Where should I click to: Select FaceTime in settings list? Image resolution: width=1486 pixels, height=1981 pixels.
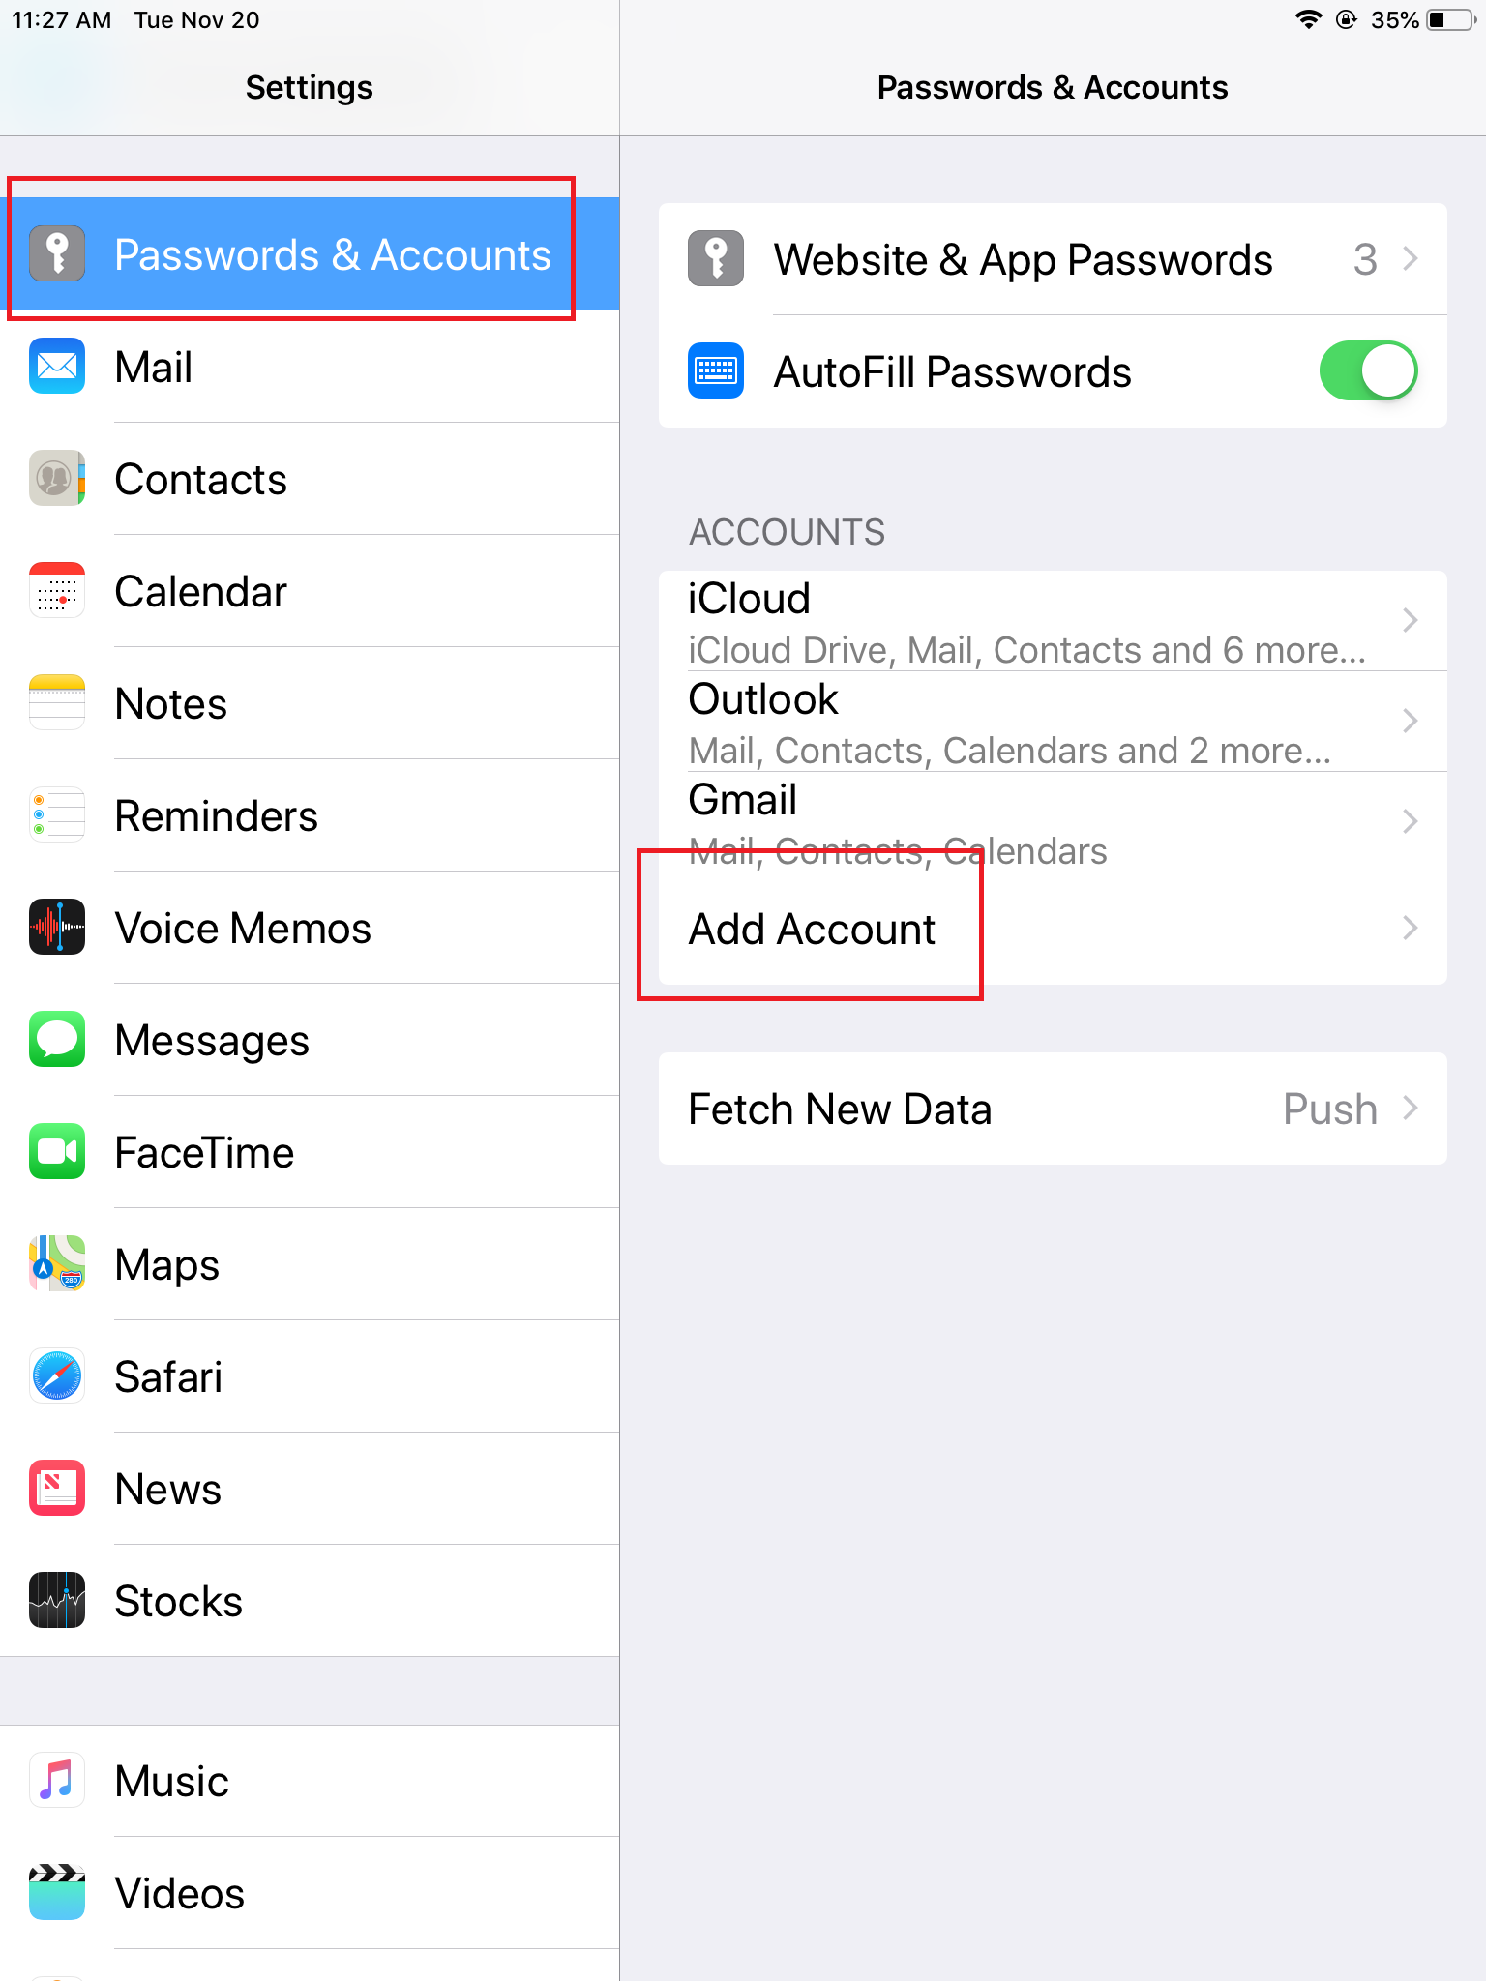pos(310,1152)
